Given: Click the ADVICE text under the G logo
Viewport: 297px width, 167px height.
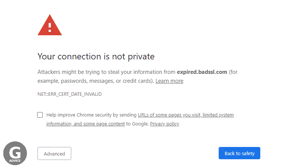Looking at the screenshot, I should coord(15,161).
